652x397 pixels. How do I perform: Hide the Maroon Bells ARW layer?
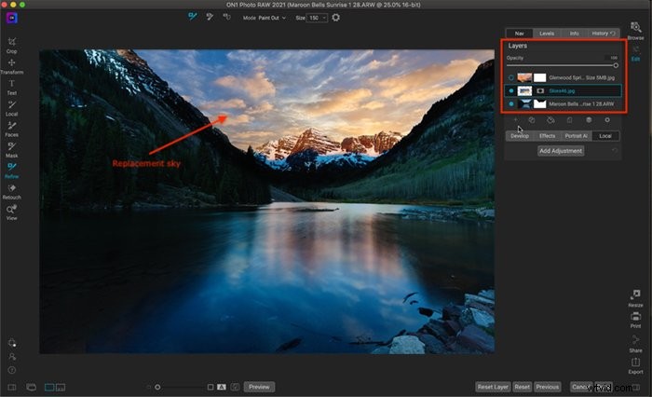(x=511, y=104)
